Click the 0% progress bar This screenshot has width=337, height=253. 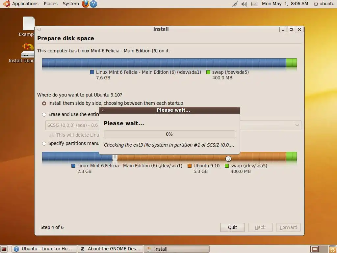[169, 134]
